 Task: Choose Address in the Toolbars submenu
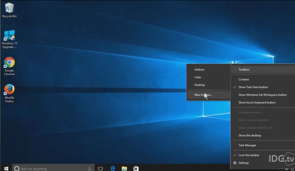pos(208,70)
